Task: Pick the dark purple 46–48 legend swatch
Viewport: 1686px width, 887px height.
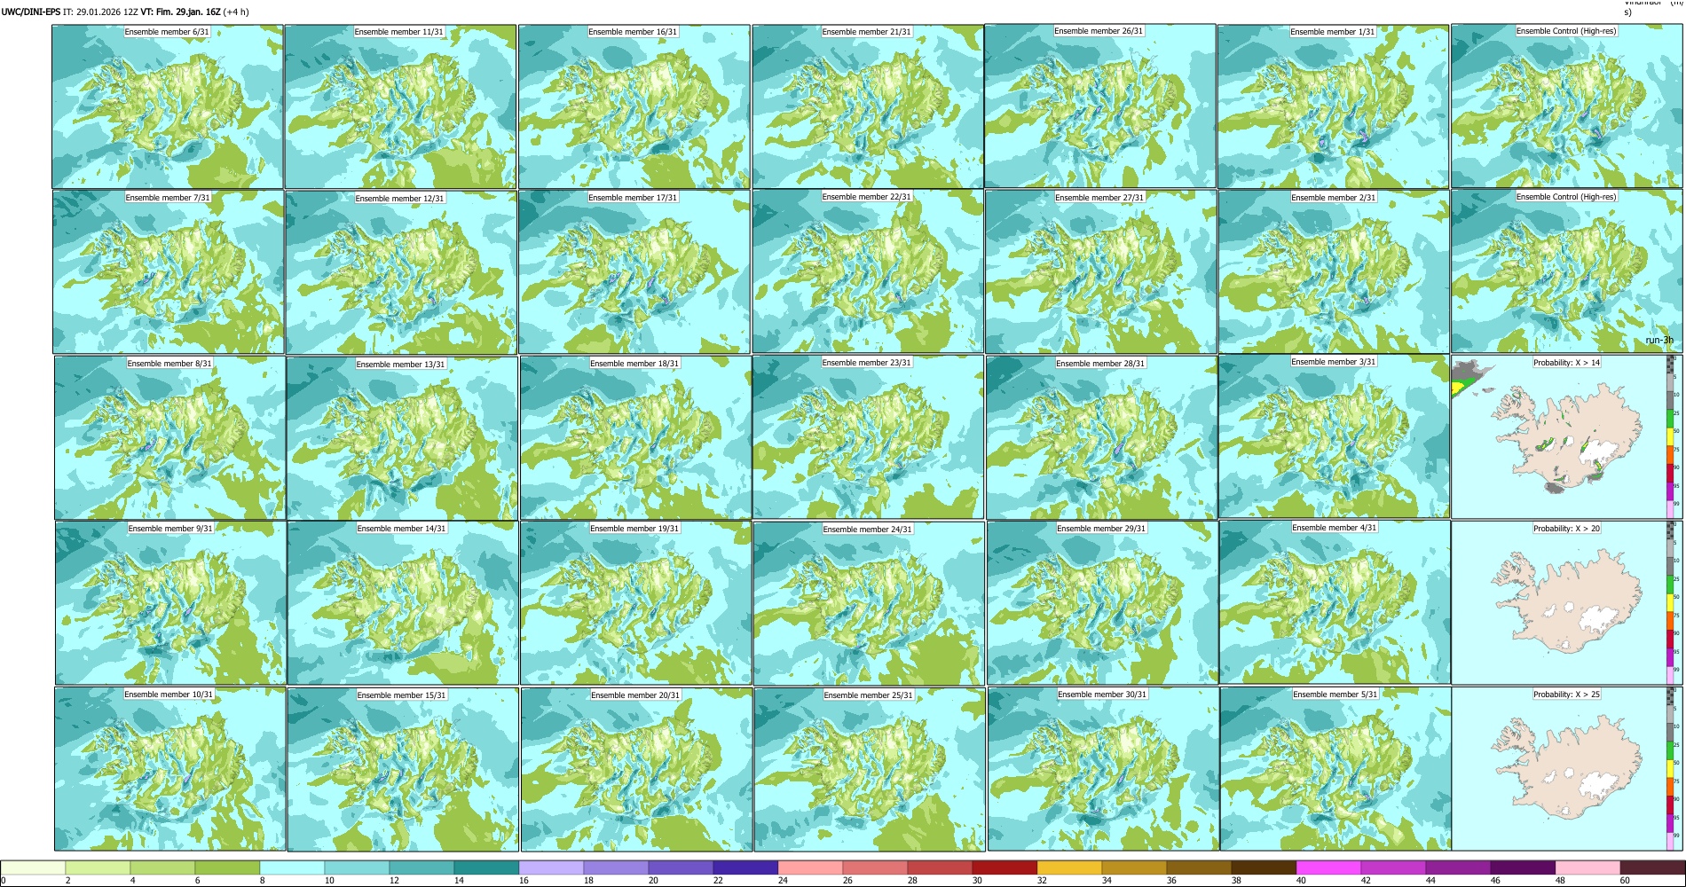Action: tap(1523, 867)
